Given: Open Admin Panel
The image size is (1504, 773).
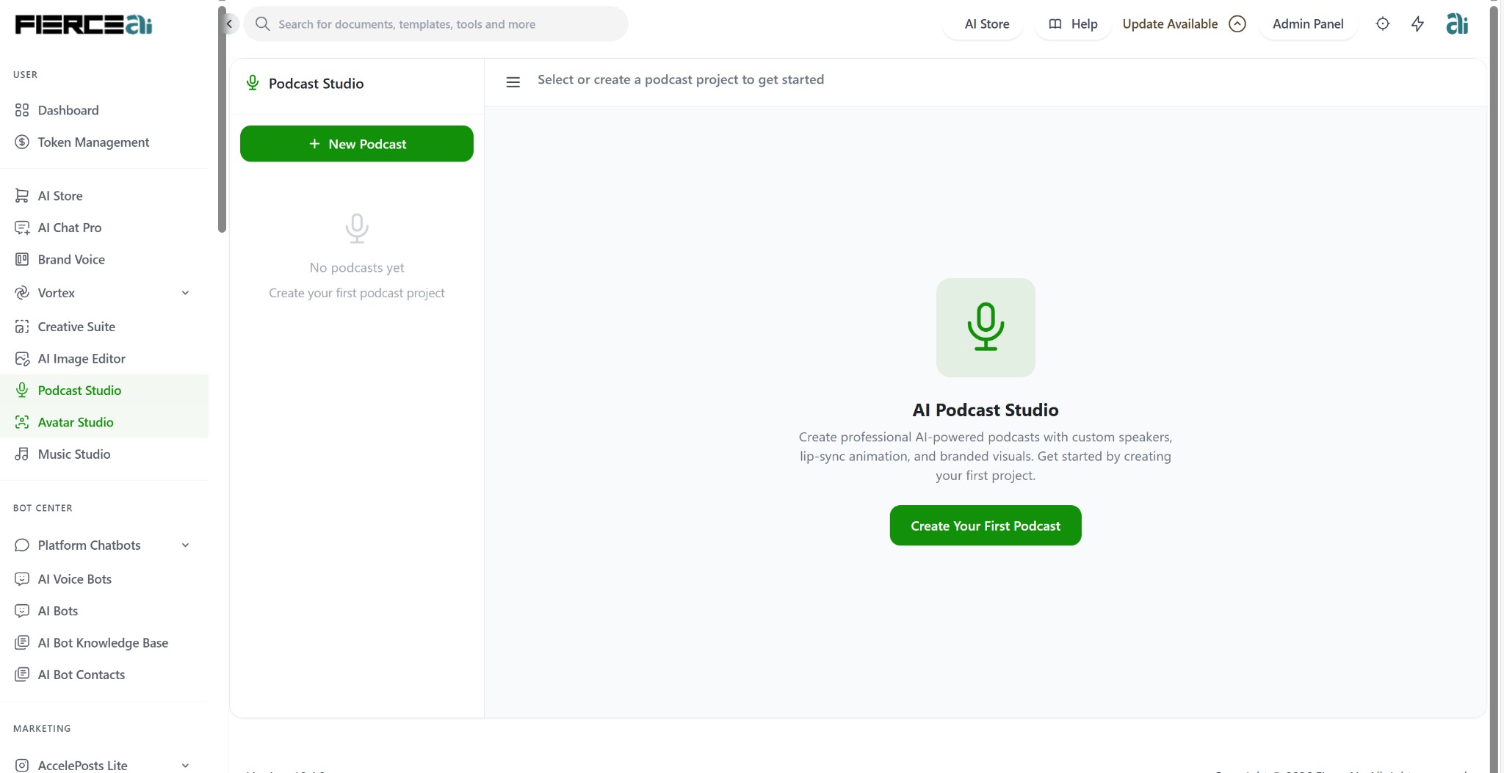Looking at the screenshot, I should pyautogui.click(x=1307, y=24).
